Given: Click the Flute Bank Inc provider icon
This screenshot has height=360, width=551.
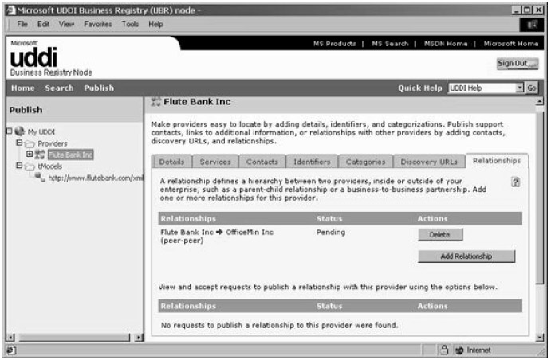Looking at the screenshot, I should pos(39,155).
